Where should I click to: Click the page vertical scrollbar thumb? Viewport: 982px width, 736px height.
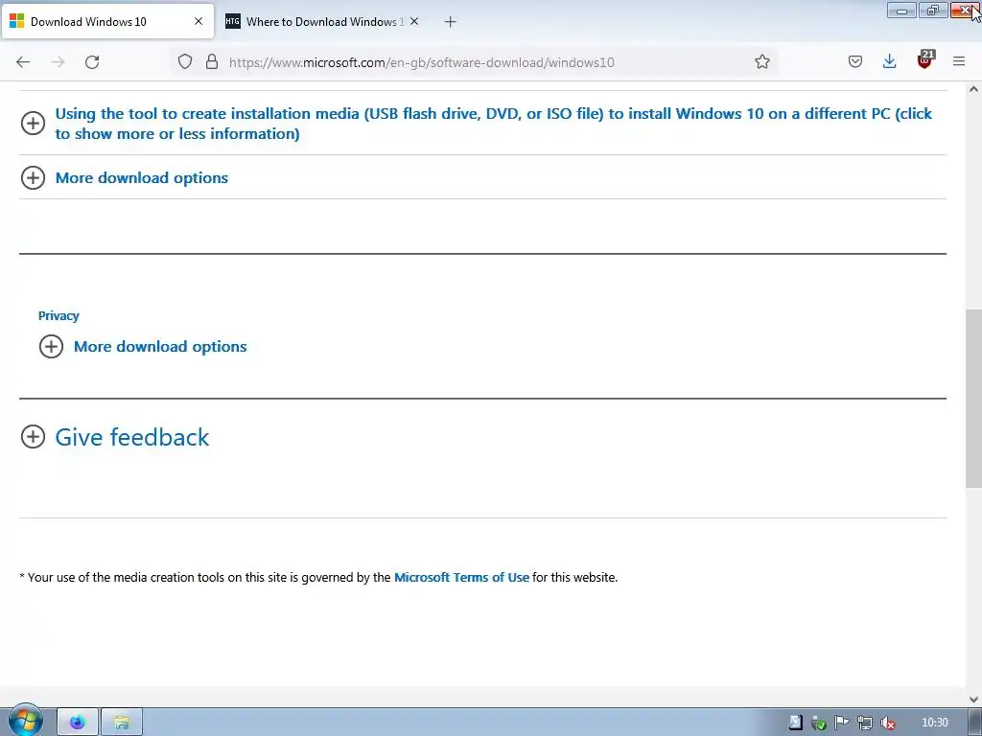pos(973,398)
